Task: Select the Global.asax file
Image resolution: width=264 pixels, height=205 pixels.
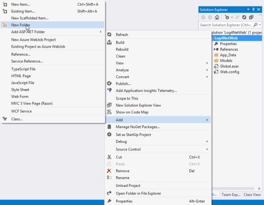Action: click(229, 66)
